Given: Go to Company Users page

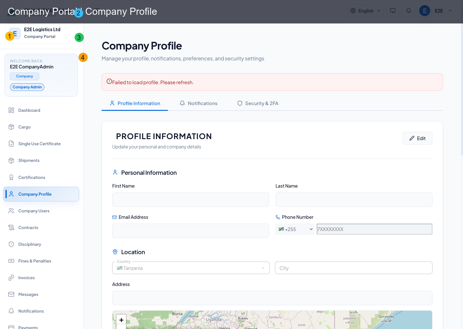Looking at the screenshot, I should click(x=41, y=211).
